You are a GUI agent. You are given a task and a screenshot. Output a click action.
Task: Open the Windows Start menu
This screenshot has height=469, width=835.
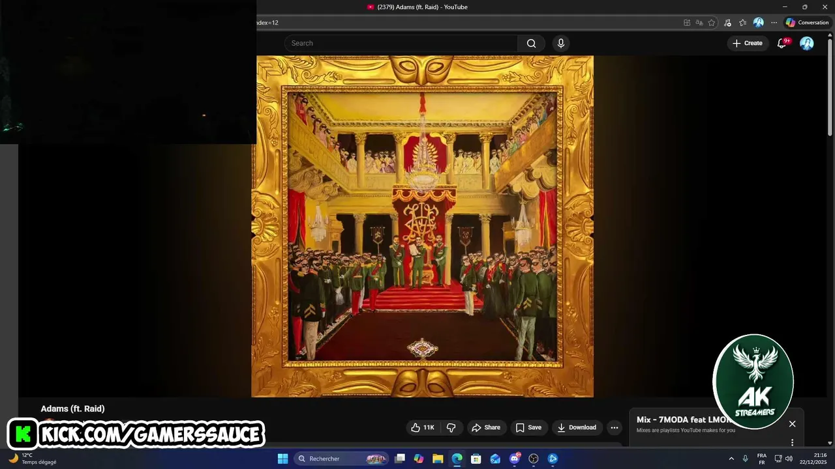pyautogui.click(x=282, y=459)
